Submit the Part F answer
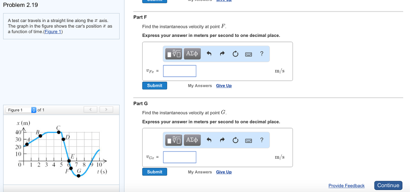The width and height of the screenshot is (410, 192). [x=155, y=85]
